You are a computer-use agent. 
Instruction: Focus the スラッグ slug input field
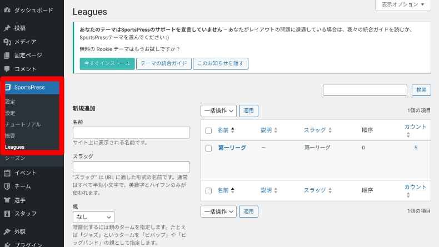(x=131, y=167)
